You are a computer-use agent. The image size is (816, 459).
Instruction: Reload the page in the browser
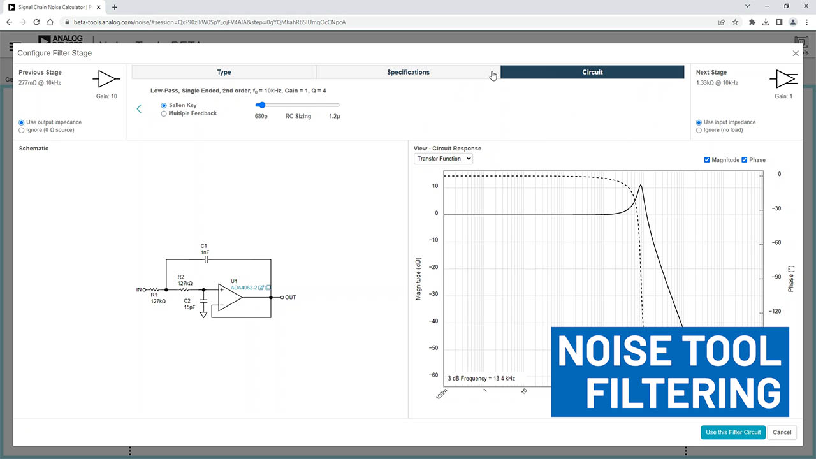pyautogui.click(x=36, y=22)
